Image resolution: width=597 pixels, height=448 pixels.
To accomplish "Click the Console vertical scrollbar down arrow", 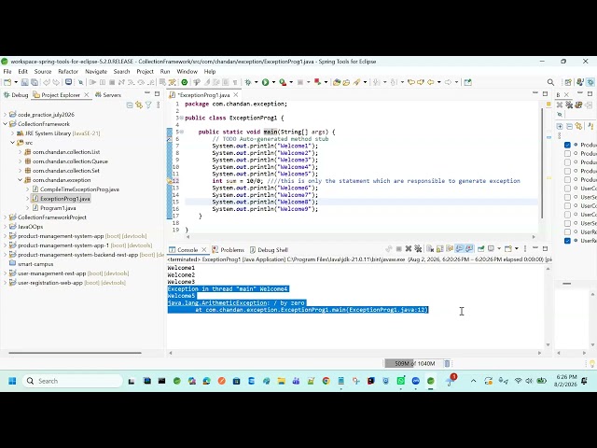I will 548,344.
